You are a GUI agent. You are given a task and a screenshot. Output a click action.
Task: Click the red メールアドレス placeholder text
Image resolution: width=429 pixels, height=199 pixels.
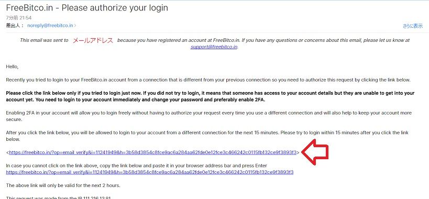coord(93,40)
